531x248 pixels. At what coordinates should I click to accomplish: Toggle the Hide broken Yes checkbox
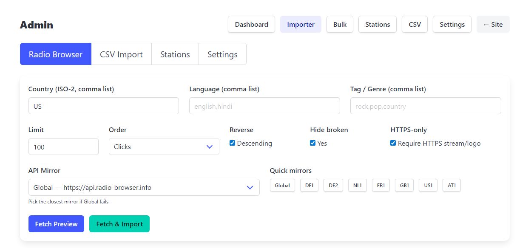(x=313, y=143)
